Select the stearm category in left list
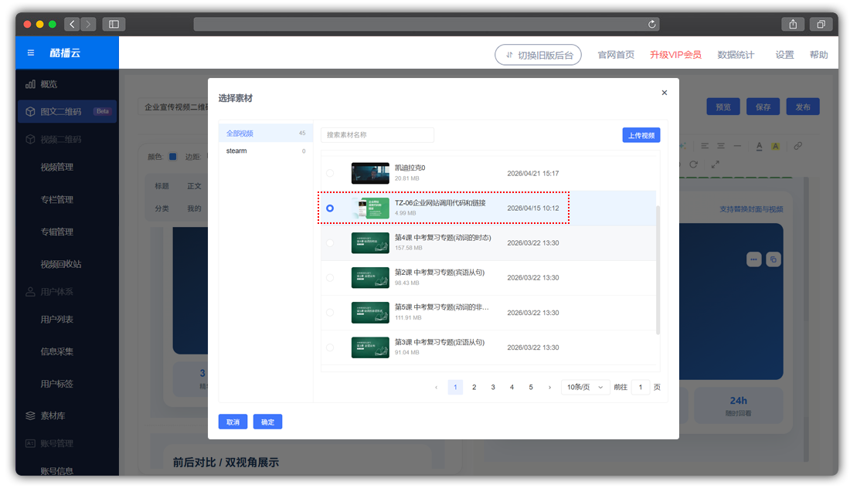850x488 pixels. pos(236,151)
